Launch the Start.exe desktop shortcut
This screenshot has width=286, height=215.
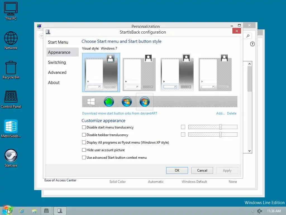[x=11, y=158]
